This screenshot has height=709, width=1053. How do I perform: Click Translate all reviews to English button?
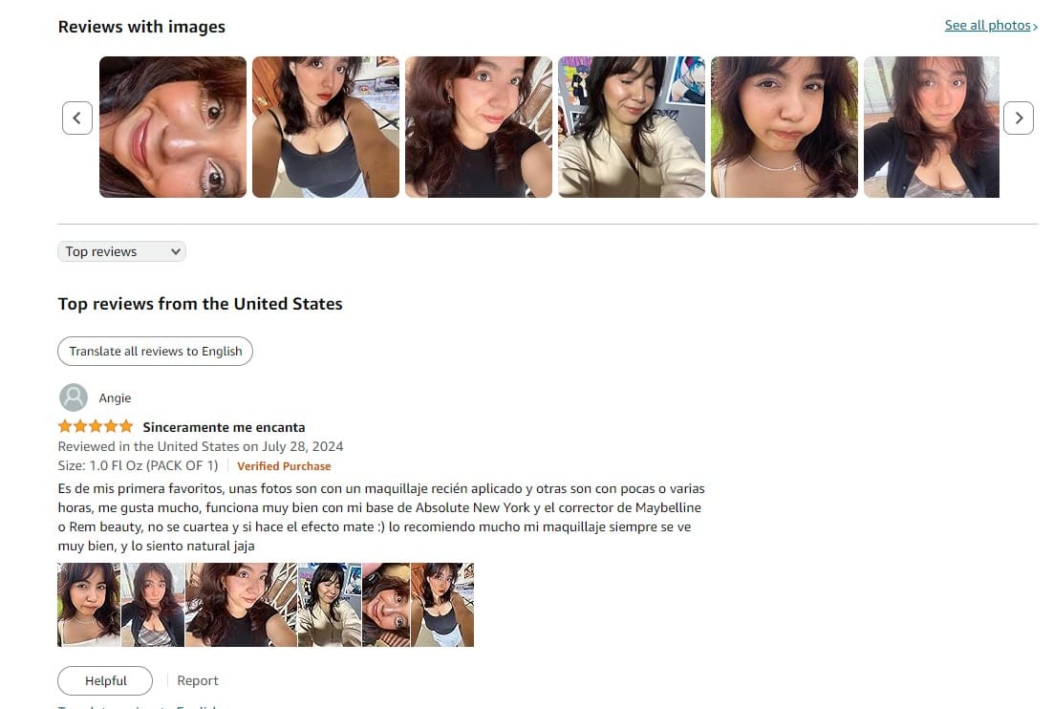click(155, 351)
